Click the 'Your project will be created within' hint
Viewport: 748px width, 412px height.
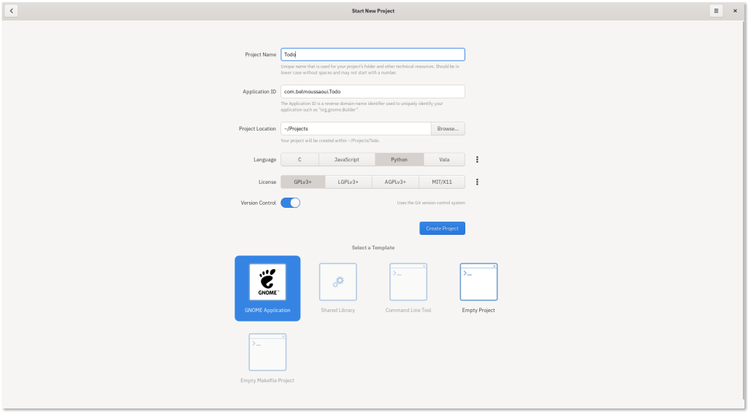pos(330,141)
